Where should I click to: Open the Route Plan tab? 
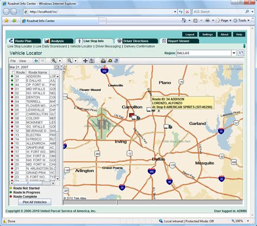tap(24, 41)
